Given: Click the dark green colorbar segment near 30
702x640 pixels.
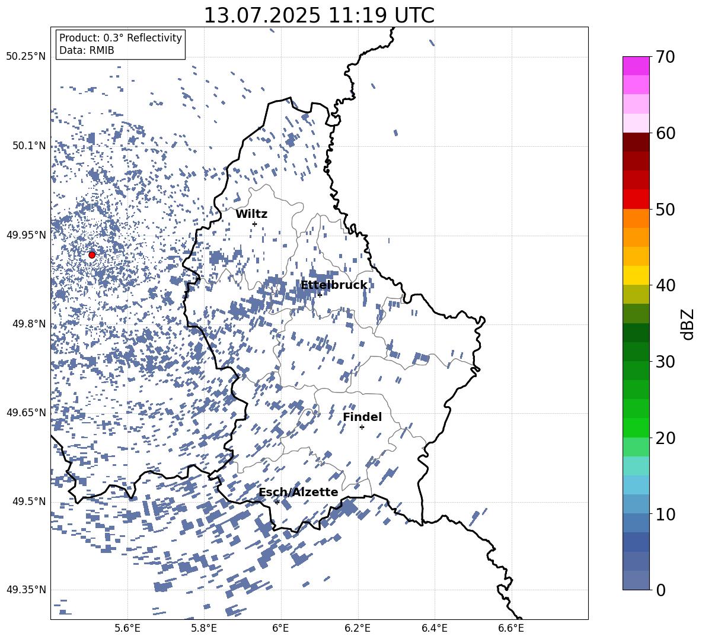Looking at the screenshot, I should point(636,352).
